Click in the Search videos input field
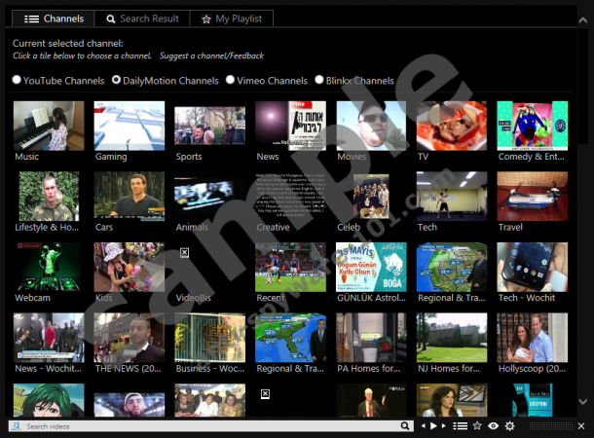This screenshot has width=594, height=438. [209, 426]
